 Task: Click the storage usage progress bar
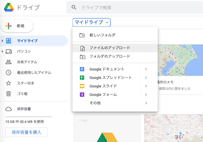(29, 117)
